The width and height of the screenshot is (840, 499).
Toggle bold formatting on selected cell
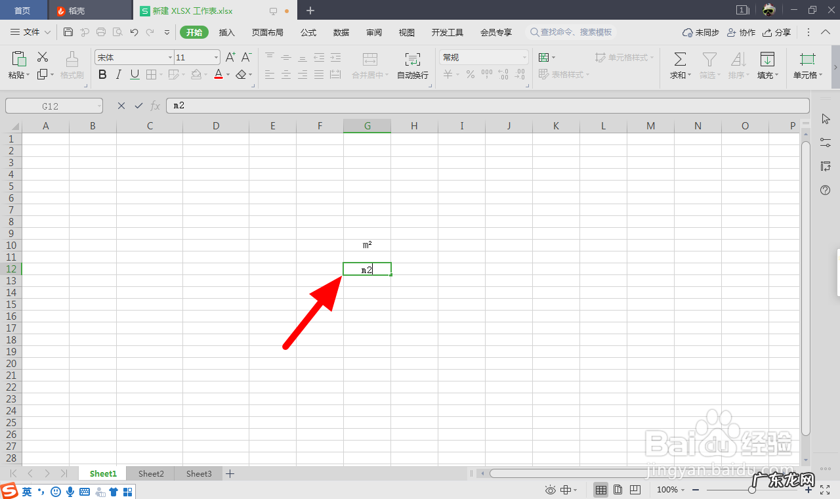click(102, 74)
